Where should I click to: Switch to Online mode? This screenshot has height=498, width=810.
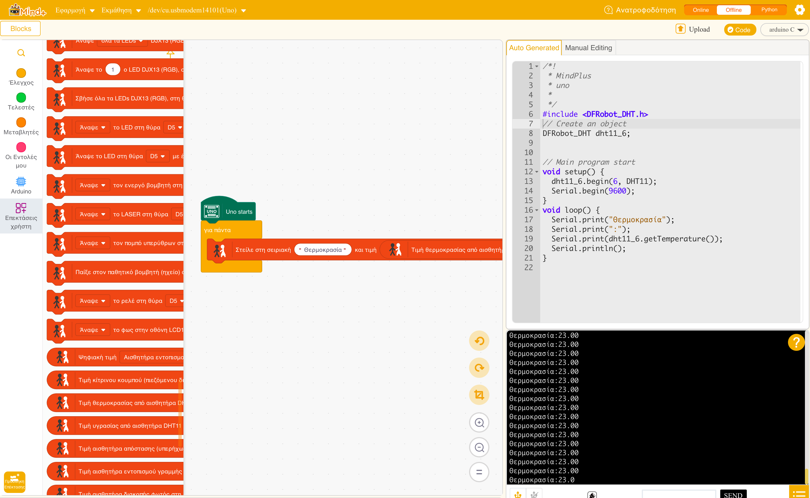tap(700, 10)
